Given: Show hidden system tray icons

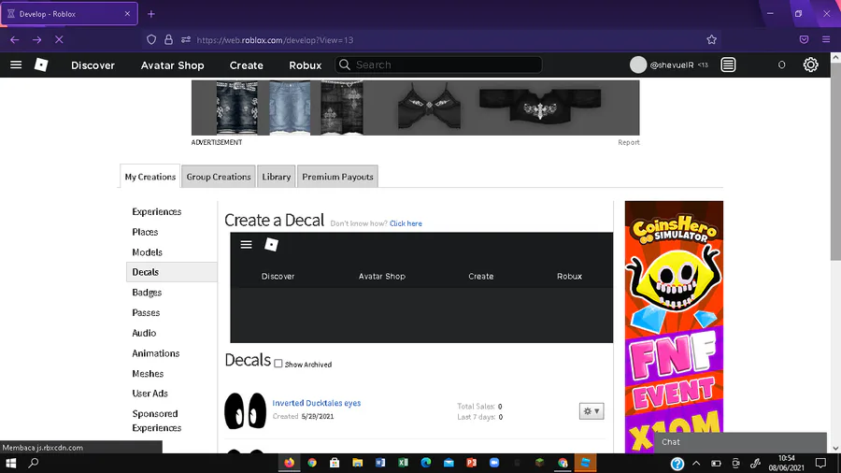Looking at the screenshot, I should (x=696, y=464).
